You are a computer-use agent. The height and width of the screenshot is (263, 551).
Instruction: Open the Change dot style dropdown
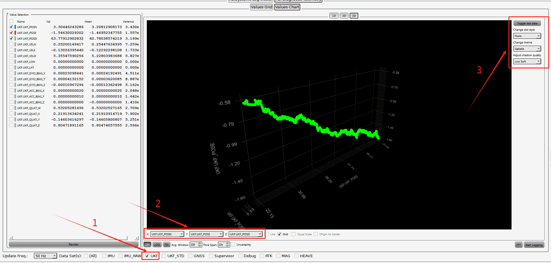click(527, 36)
